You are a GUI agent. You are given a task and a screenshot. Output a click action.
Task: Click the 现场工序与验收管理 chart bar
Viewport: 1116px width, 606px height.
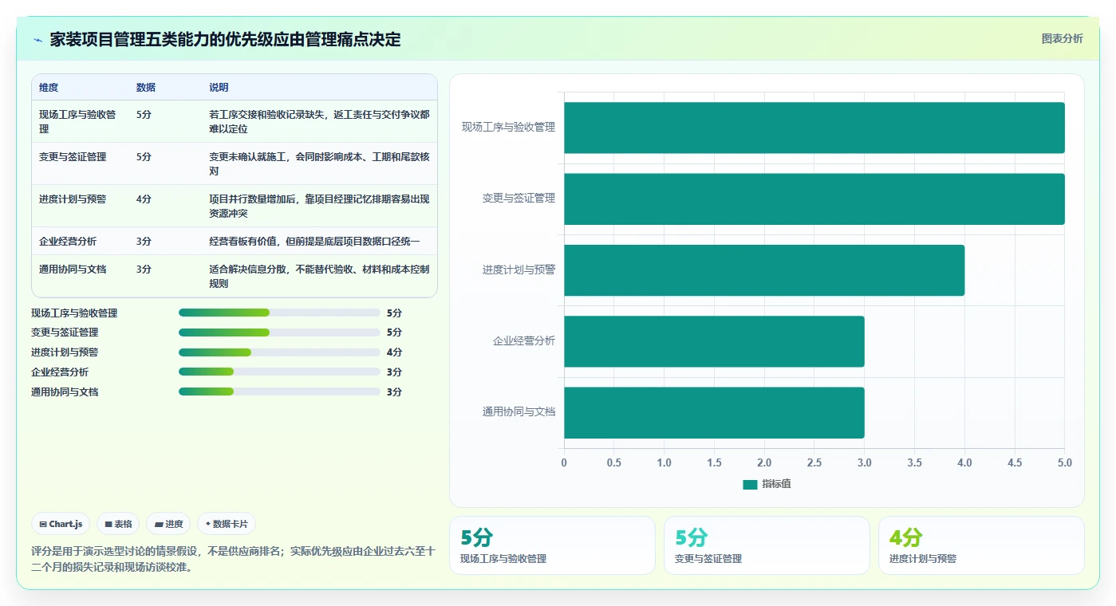(814, 128)
